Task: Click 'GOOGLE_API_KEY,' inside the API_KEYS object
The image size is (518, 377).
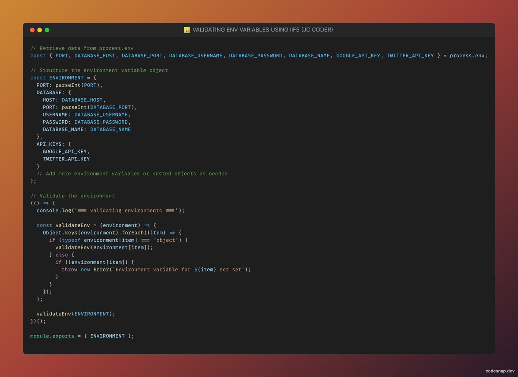Action: click(x=66, y=151)
